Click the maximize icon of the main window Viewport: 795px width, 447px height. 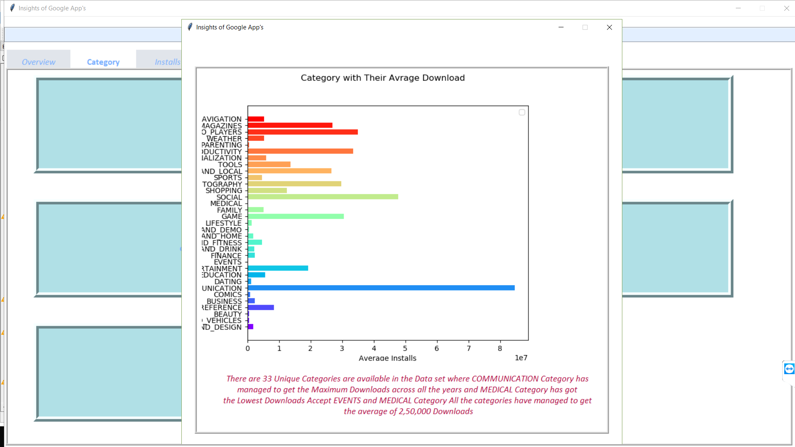[x=762, y=8]
